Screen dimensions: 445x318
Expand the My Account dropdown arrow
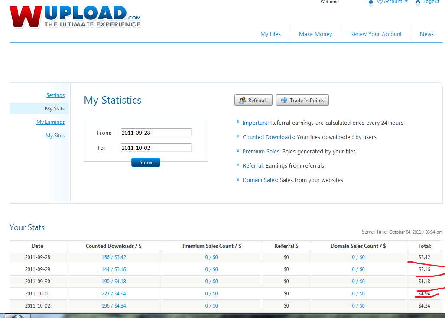click(406, 1)
